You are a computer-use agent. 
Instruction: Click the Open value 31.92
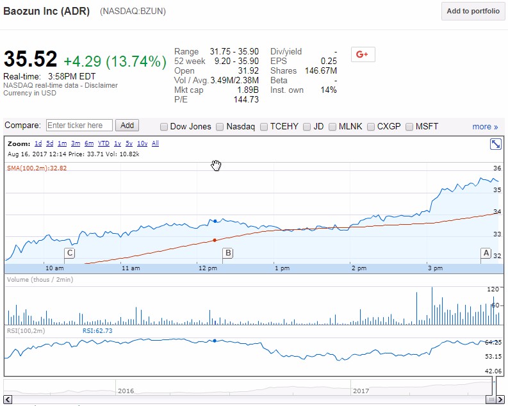pyautogui.click(x=249, y=71)
